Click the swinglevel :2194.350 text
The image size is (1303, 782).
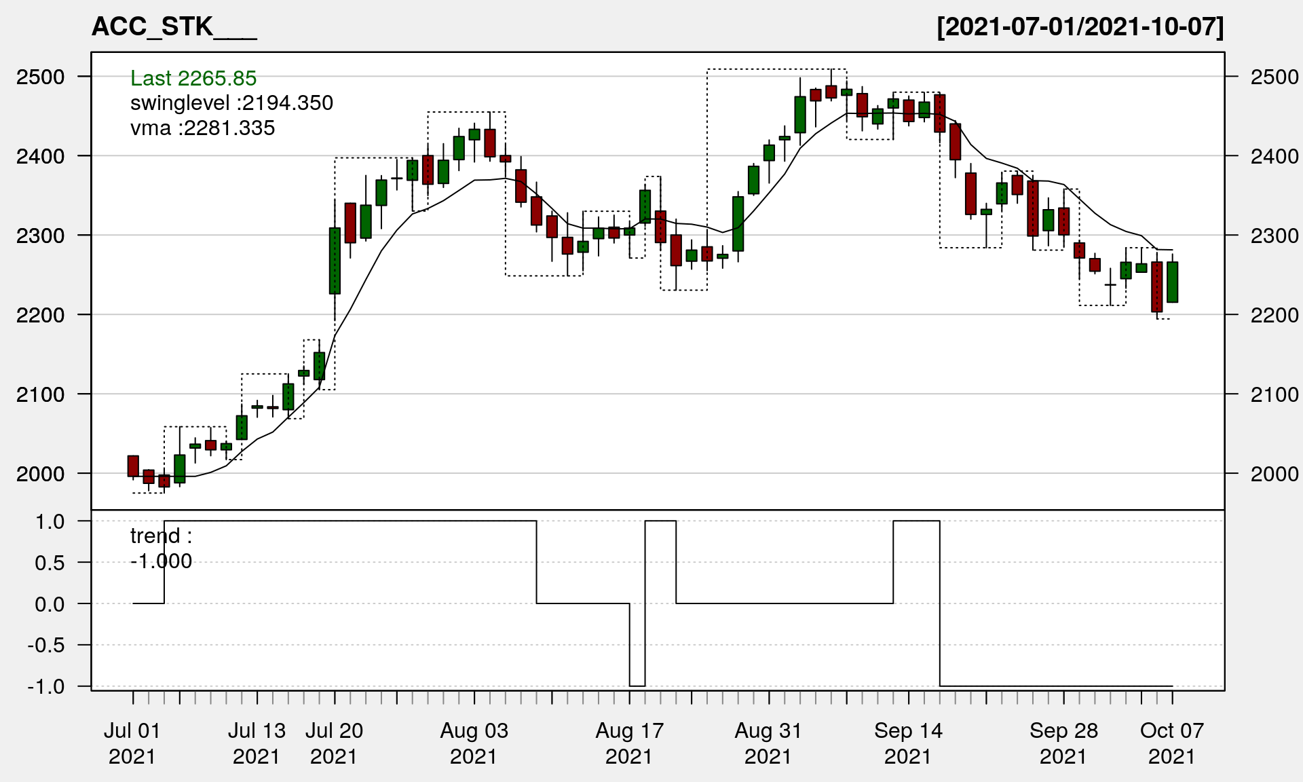point(231,103)
